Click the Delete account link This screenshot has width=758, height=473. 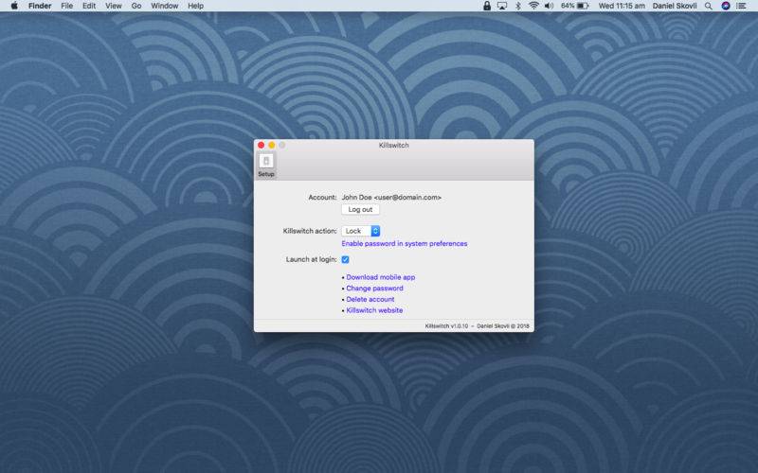click(x=370, y=299)
